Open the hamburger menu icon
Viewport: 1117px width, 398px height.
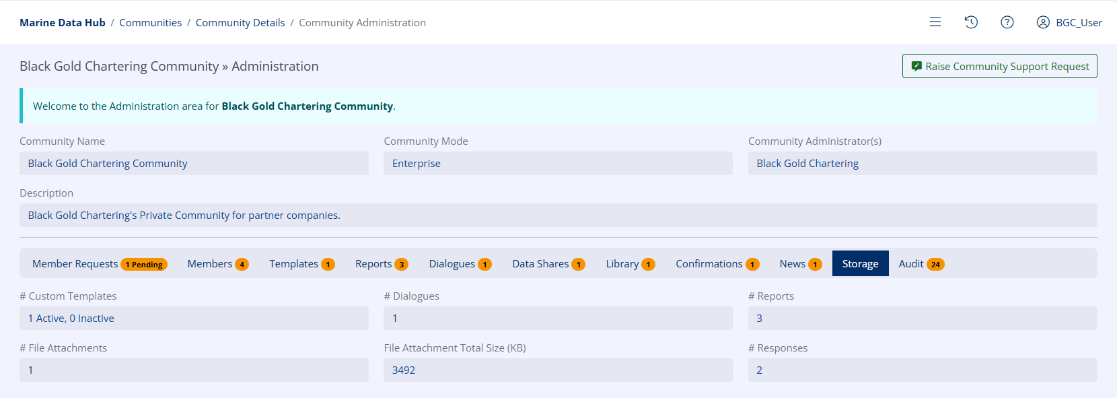(x=935, y=22)
